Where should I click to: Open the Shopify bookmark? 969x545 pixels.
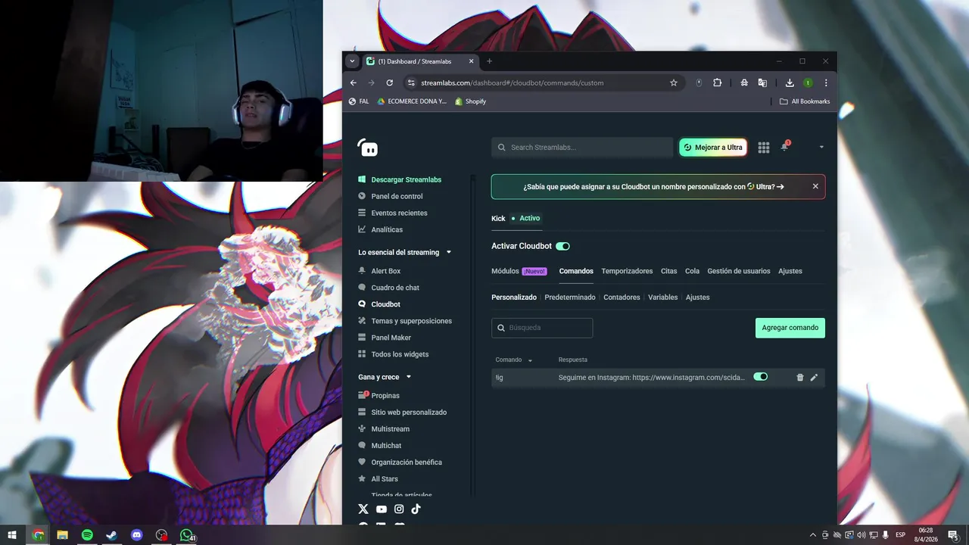(471, 101)
